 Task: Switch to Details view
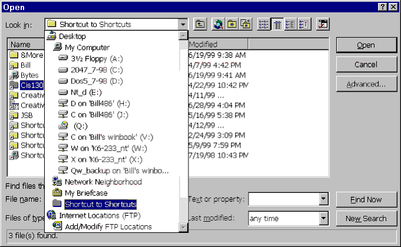click(x=277, y=24)
